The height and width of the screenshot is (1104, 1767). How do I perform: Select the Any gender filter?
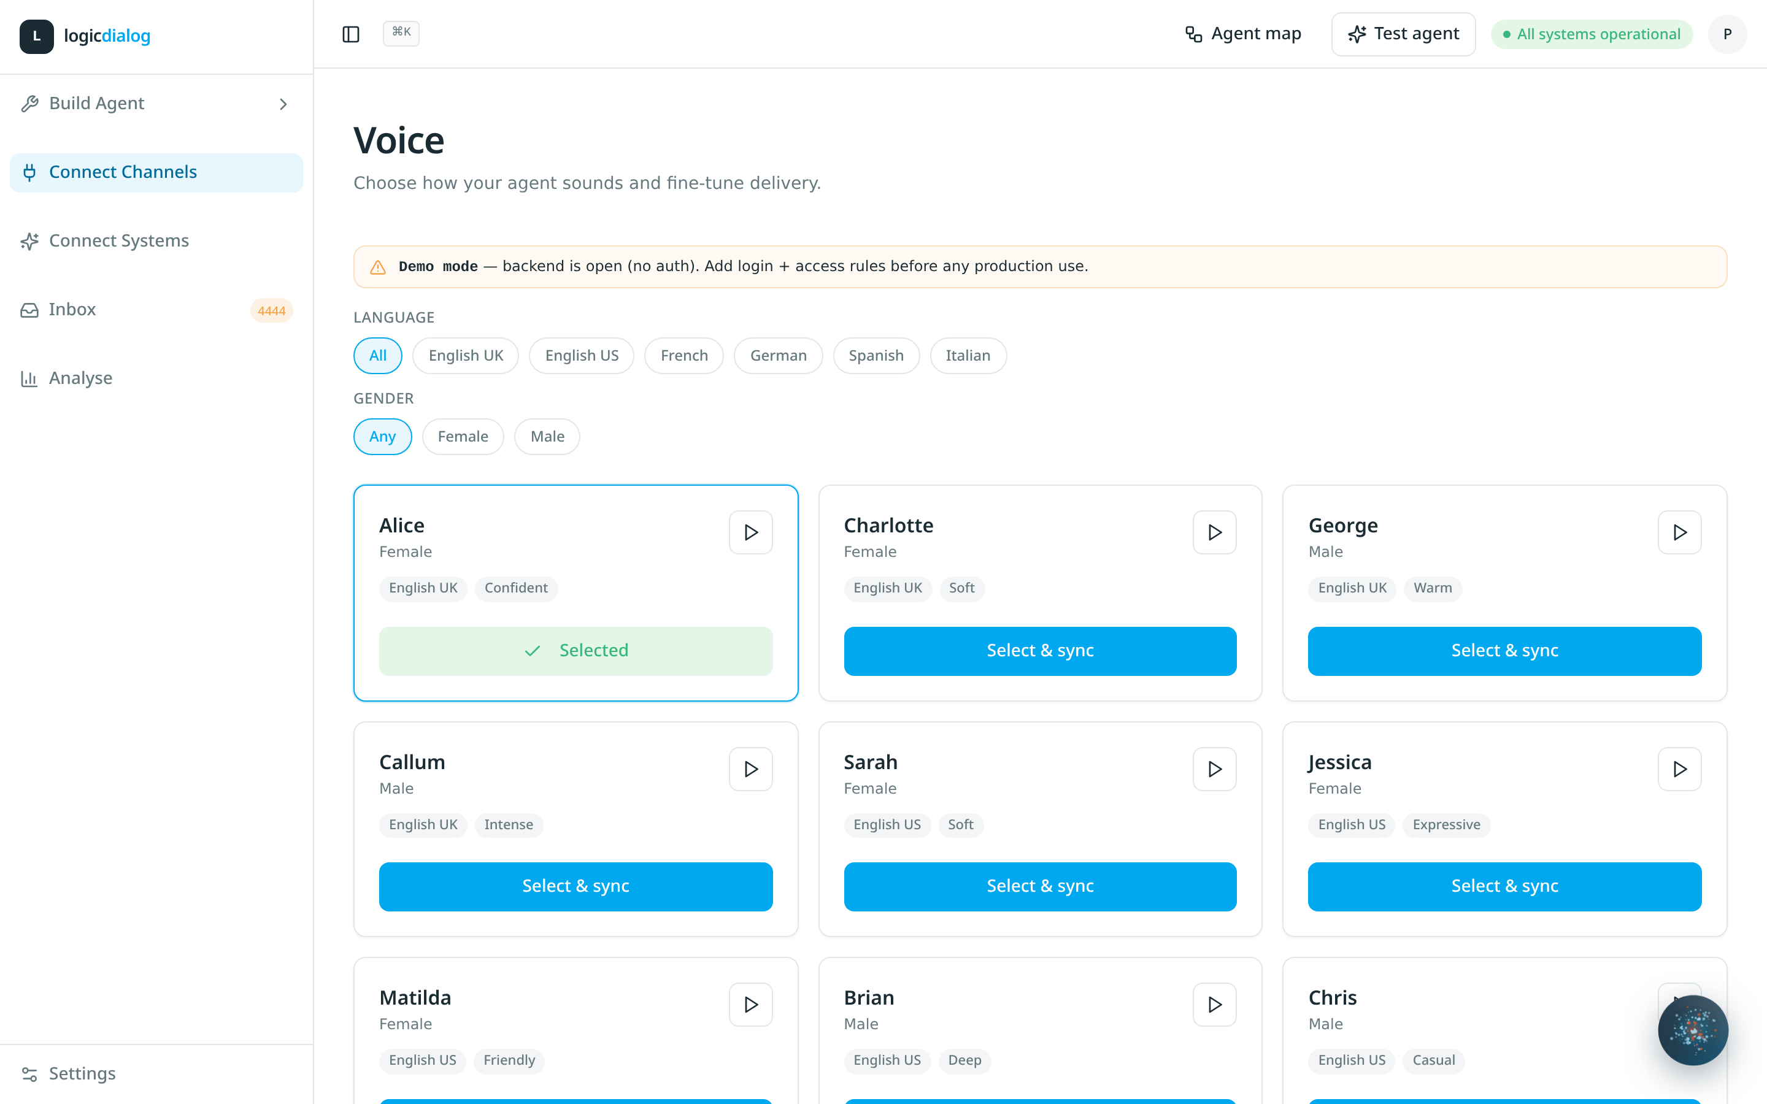click(383, 437)
